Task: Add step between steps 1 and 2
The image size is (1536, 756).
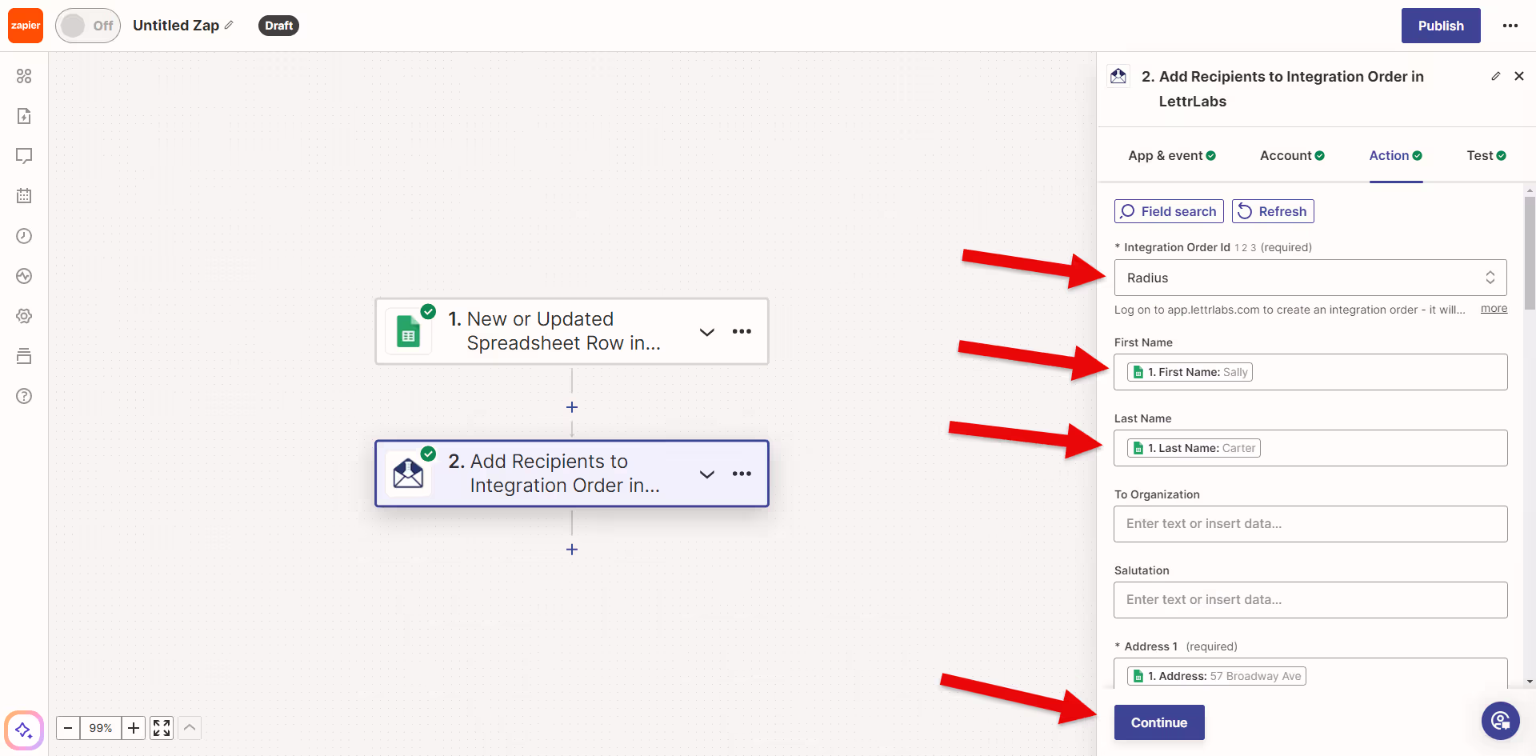Action: (x=572, y=407)
